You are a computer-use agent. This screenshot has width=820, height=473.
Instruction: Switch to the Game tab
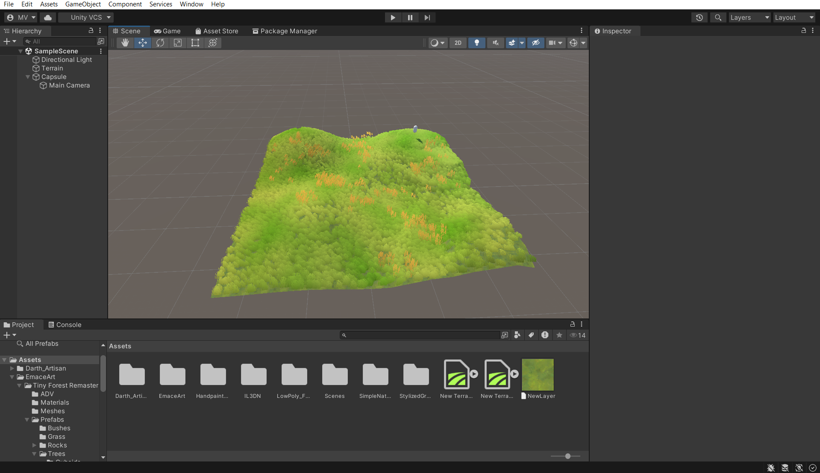click(168, 31)
